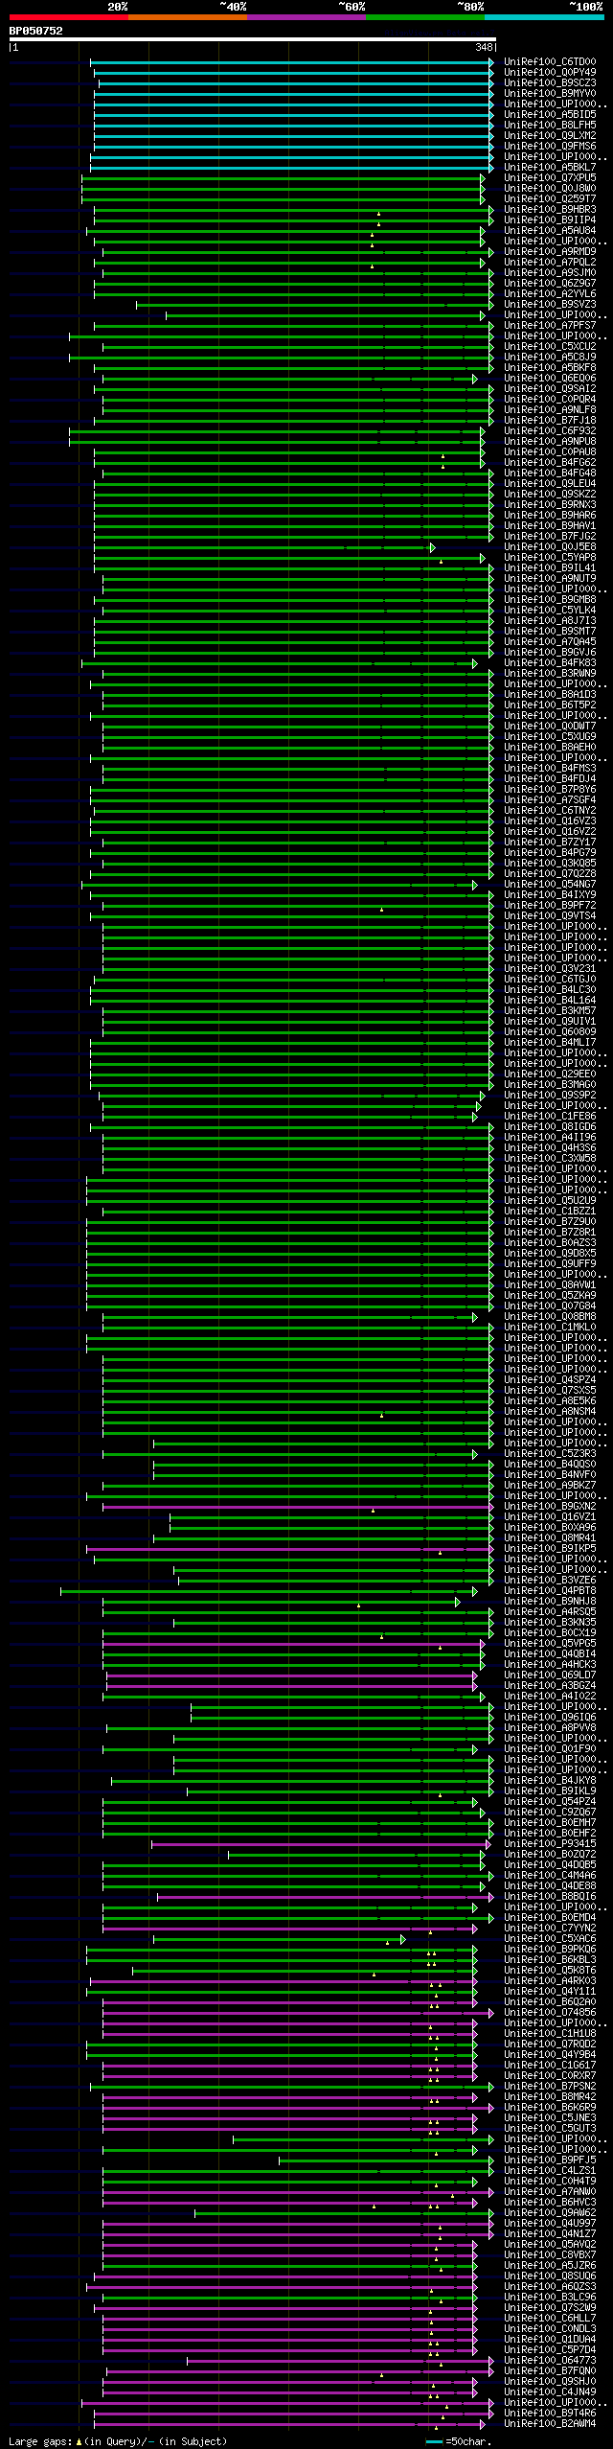Click the UniRef100_B9GXN2 label
This screenshot has width=613, height=2449.
[x=550, y=1507]
